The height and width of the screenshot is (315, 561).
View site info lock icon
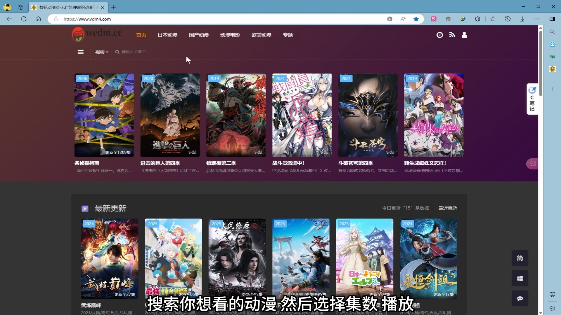click(x=56, y=19)
